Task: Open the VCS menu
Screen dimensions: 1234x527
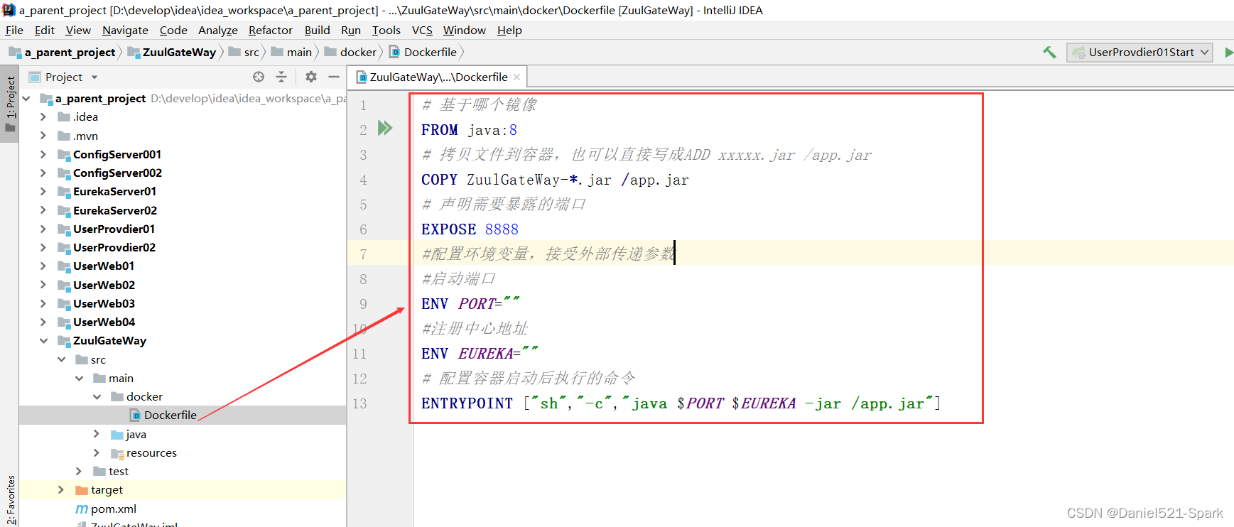Action: tap(422, 30)
